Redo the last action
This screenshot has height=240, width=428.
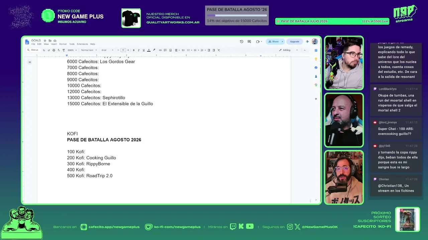tap(49, 50)
